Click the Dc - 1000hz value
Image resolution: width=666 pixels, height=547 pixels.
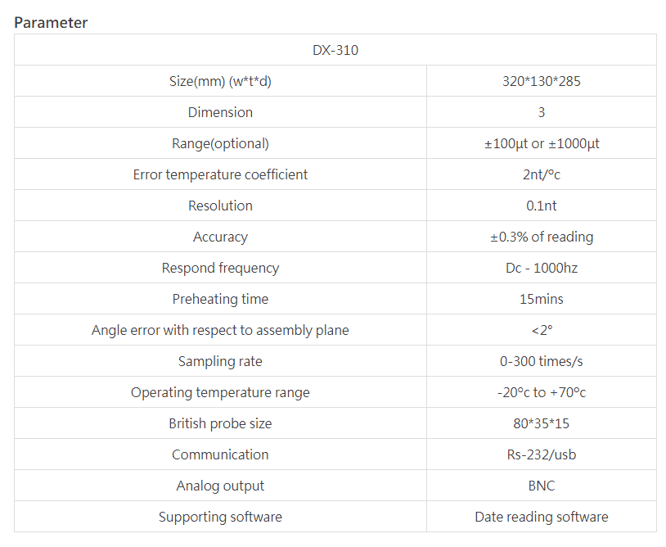[x=542, y=268]
